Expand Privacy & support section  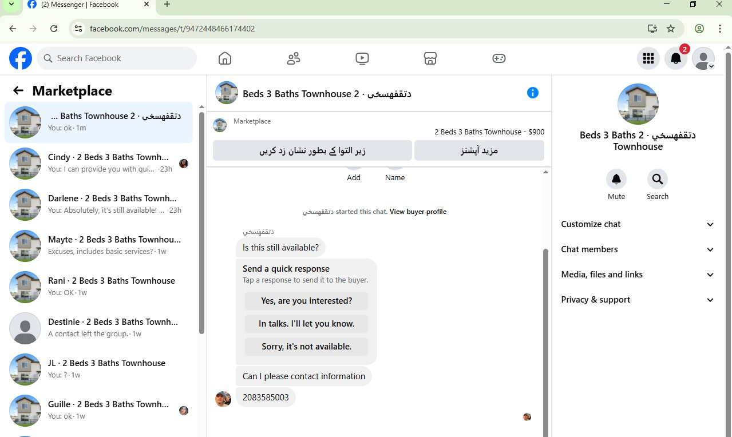638,300
